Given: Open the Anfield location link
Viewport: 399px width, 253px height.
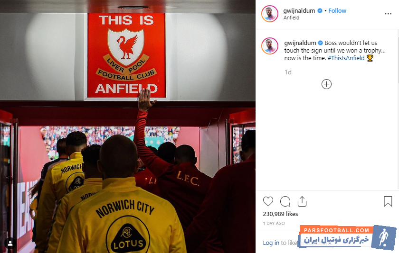Looking at the screenshot, I should coord(291,18).
